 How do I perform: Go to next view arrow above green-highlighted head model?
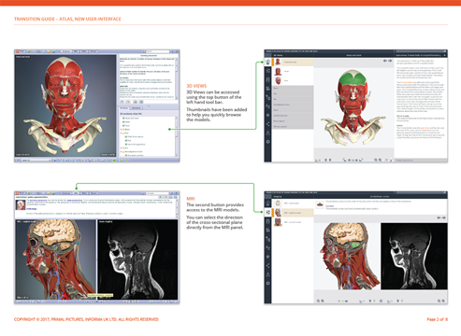point(390,61)
